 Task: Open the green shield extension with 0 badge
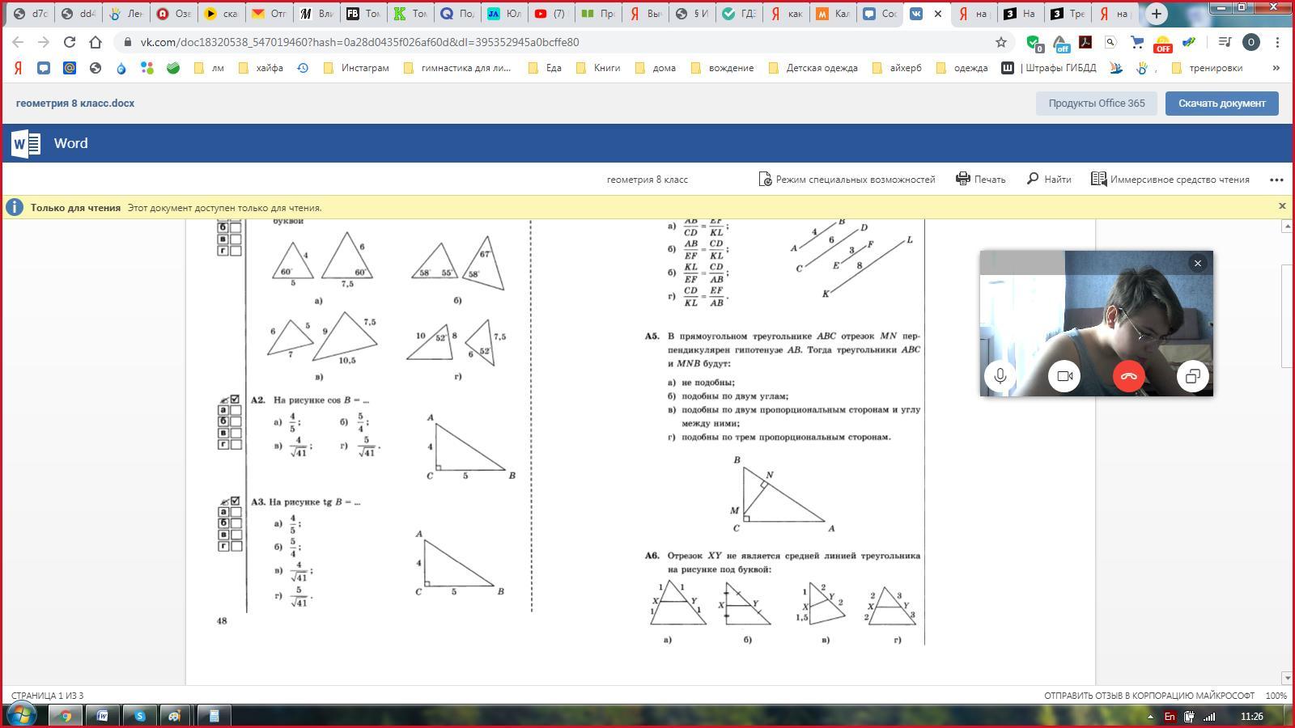(x=1034, y=43)
